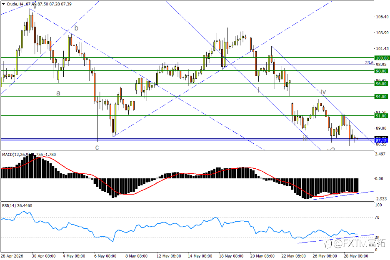Viewport: 390px width, 260px height.
Task: Select the blue trendline under MACD histogram
Action: coord(343,195)
